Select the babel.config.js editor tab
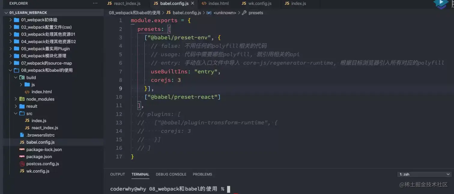Screen dimensions: 454x194 pos(174,3)
